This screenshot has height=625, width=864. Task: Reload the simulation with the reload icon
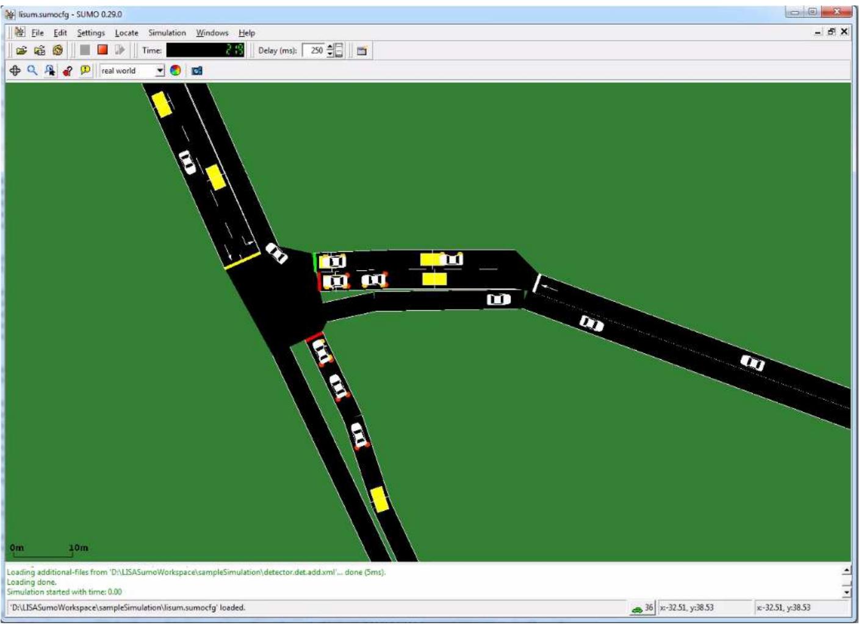tap(57, 51)
